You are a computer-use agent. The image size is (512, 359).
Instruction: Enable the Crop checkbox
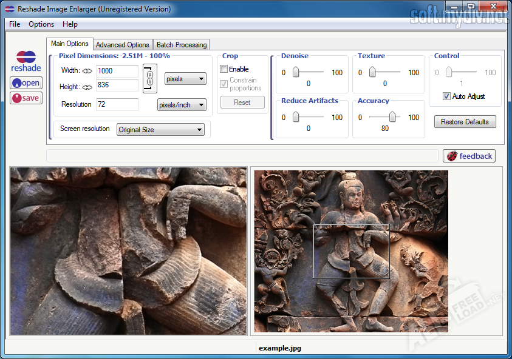pyautogui.click(x=224, y=69)
